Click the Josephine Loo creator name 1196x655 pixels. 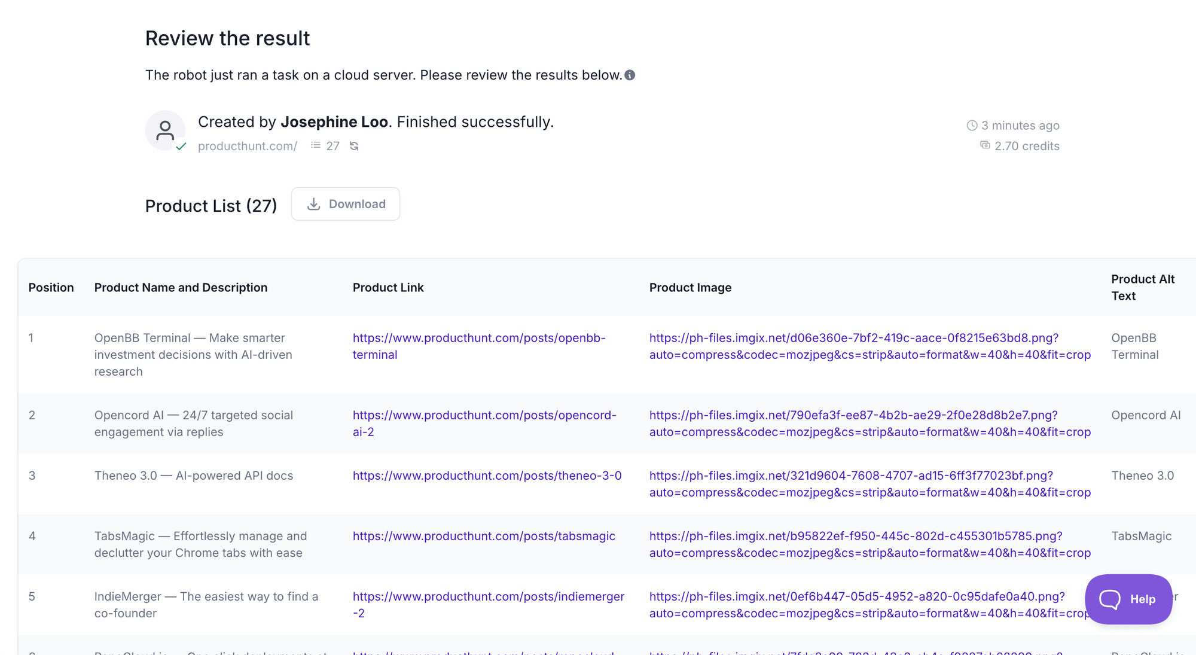tap(334, 122)
